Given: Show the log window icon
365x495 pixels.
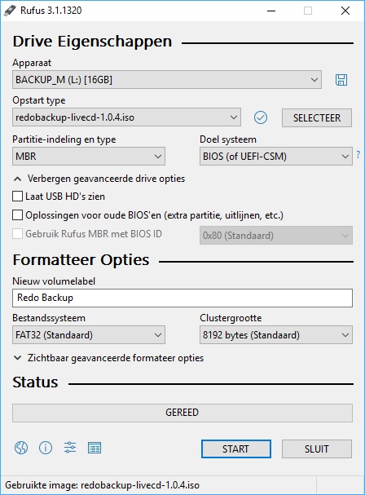Looking at the screenshot, I should click(95, 448).
